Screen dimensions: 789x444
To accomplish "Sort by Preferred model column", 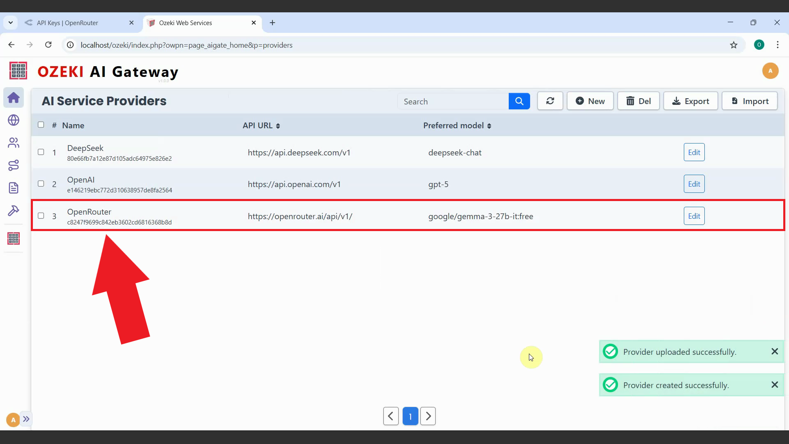I will pyautogui.click(x=457, y=126).
